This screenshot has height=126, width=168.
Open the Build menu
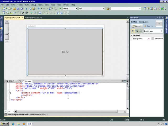(27, 5)
